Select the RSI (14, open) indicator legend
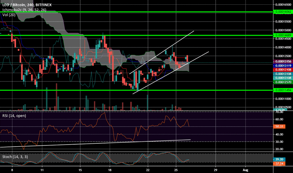The height and width of the screenshot is (173, 293). pyautogui.click(x=14, y=115)
